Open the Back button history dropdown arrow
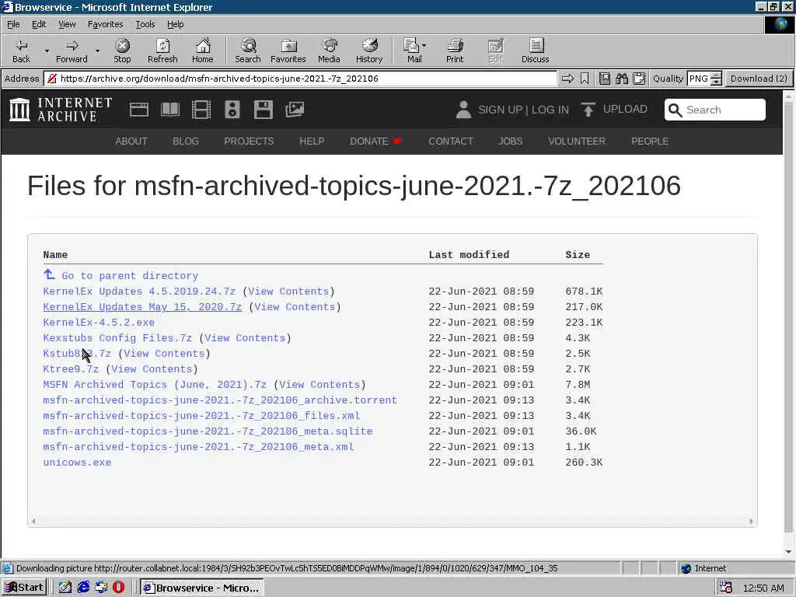The height and width of the screenshot is (597, 796). tap(47, 51)
